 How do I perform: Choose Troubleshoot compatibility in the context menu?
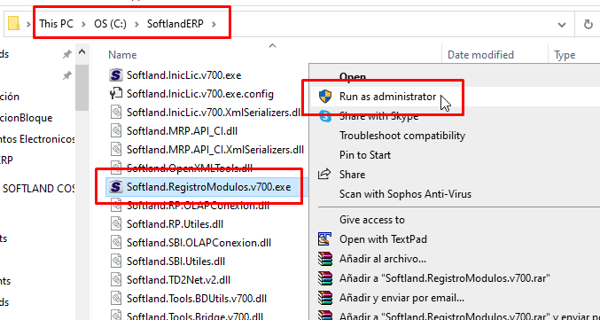(x=402, y=136)
